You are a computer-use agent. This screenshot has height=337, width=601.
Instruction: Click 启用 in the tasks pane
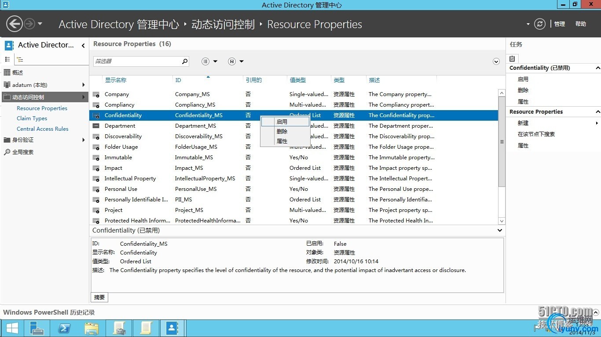click(523, 79)
